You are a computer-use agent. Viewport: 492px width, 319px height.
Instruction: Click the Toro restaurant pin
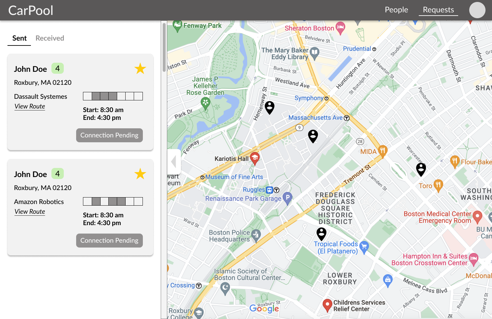[438, 186]
